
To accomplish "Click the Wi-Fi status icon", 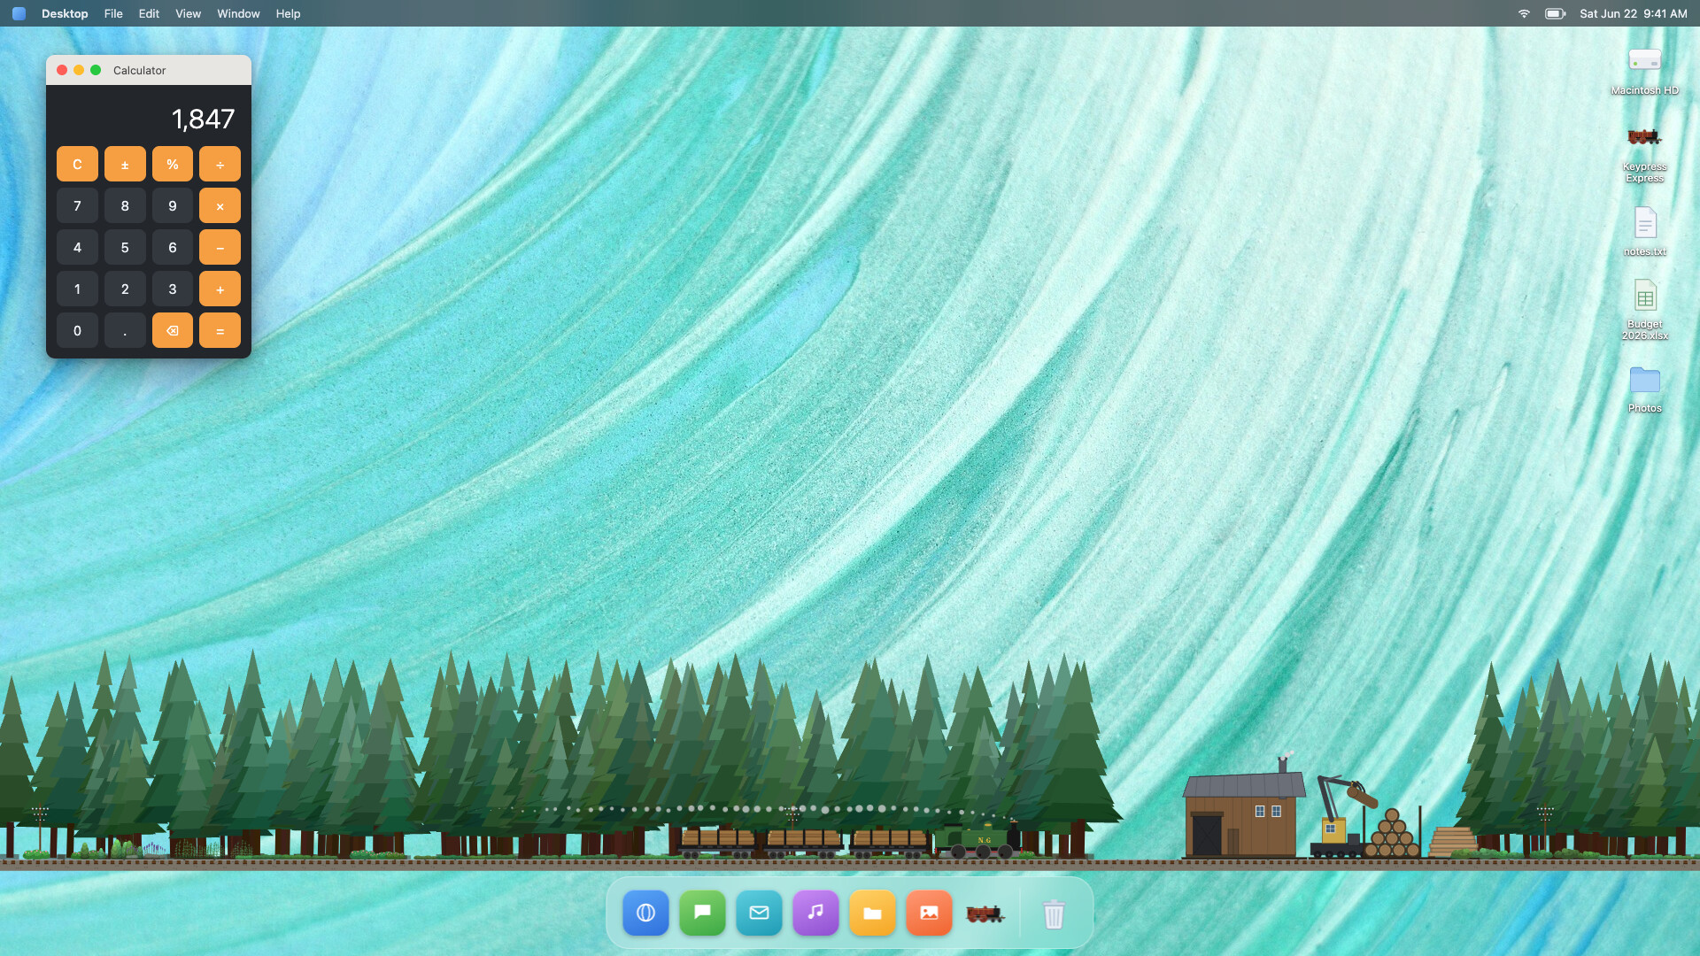I will (1524, 13).
